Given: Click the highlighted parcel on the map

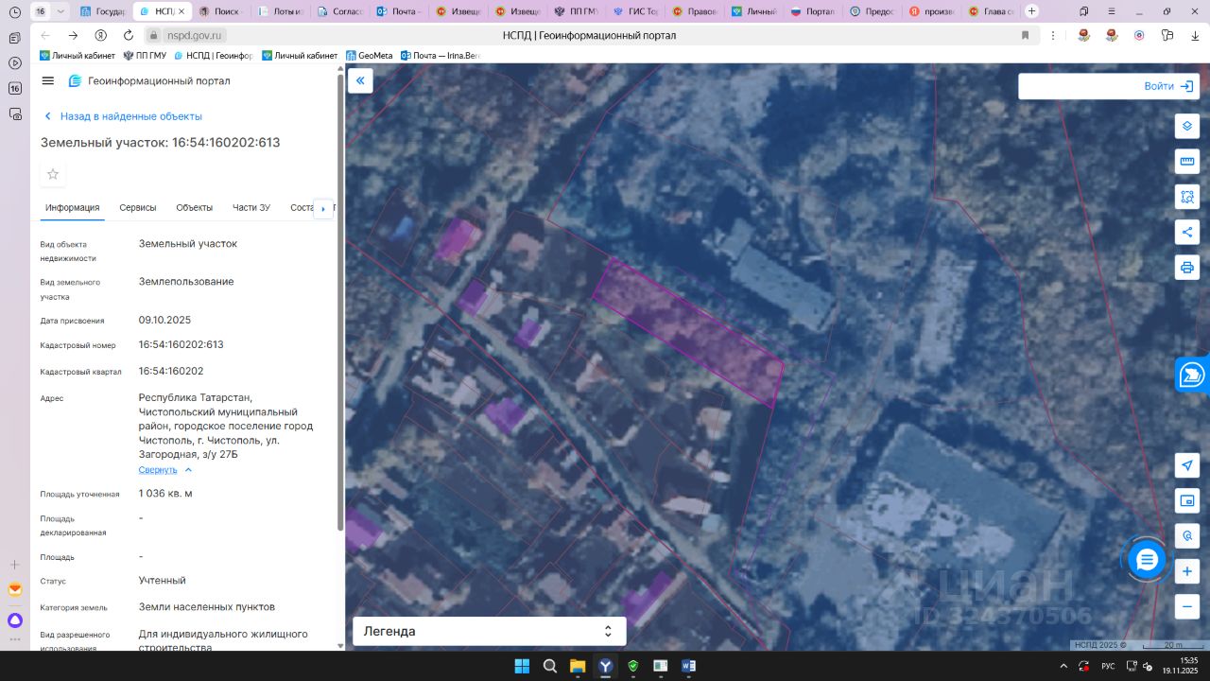Looking at the screenshot, I should pos(688,332).
